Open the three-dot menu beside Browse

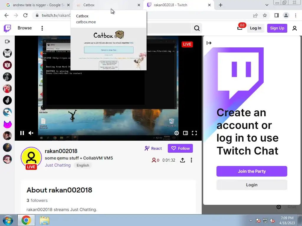pyautogui.click(x=42, y=28)
